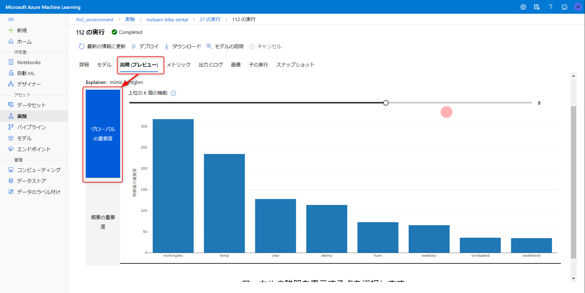Open the 子の実行 tab
The height and width of the screenshot is (293, 585).
(259, 65)
